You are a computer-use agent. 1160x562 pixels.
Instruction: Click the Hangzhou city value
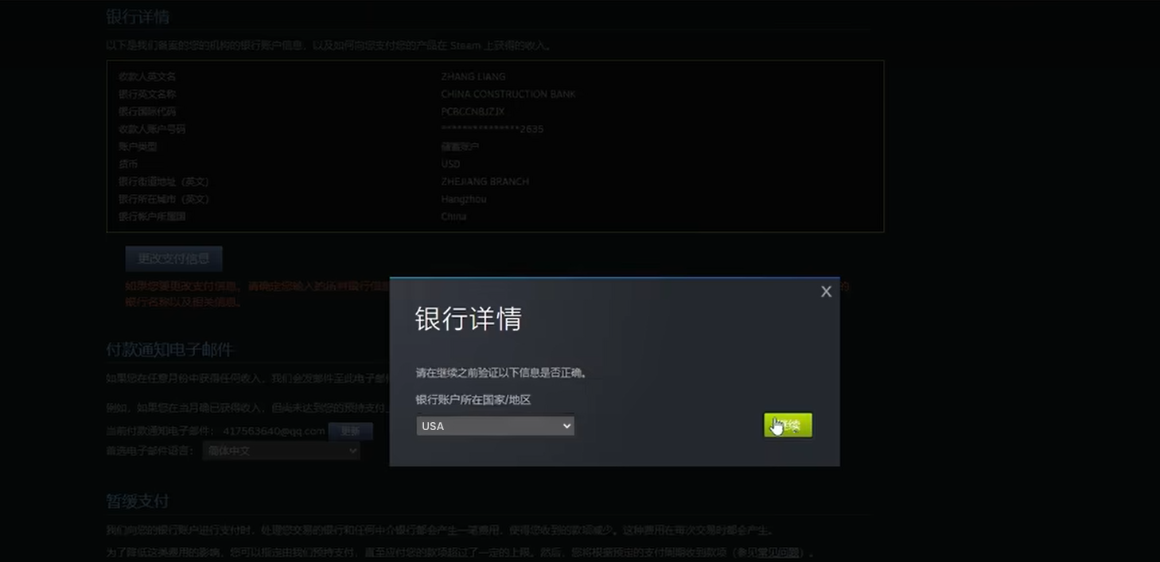[463, 200]
